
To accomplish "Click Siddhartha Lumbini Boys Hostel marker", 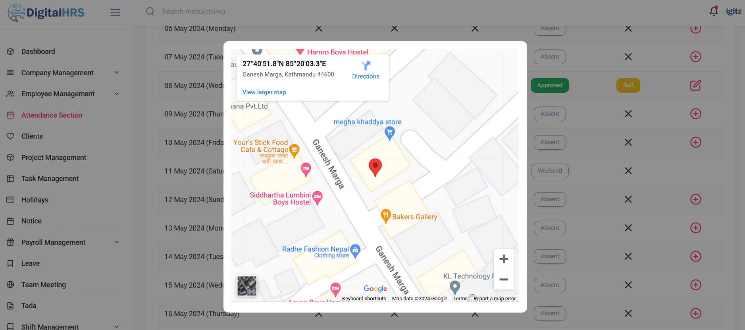I will 318,198.
